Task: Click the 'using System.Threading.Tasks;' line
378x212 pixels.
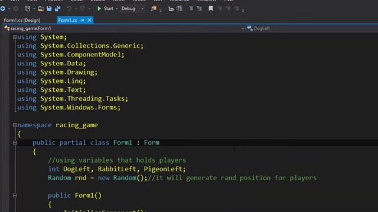Action: (x=73, y=99)
